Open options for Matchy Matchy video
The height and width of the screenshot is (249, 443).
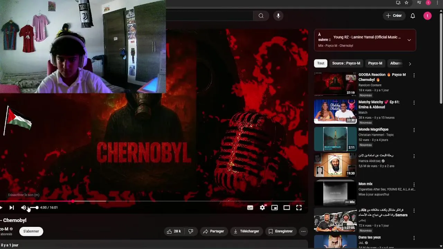[x=414, y=103]
